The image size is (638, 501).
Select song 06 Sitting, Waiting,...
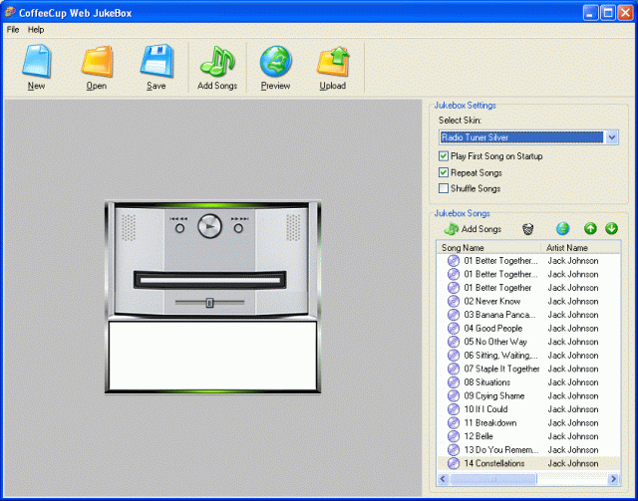pyautogui.click(x=500, y=356)
